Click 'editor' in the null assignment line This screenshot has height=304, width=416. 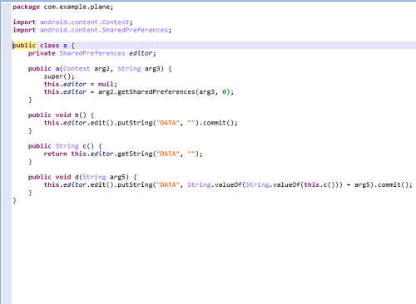click(x=75, y=84)
